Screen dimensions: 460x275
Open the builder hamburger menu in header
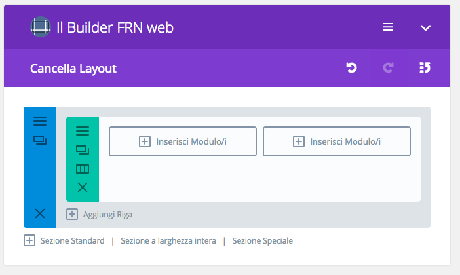[x=387, y=27]
